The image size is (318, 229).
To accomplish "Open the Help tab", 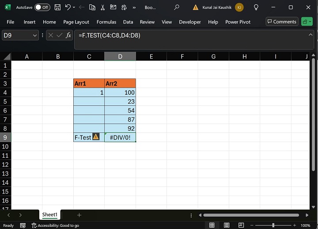I will [213, 22].
